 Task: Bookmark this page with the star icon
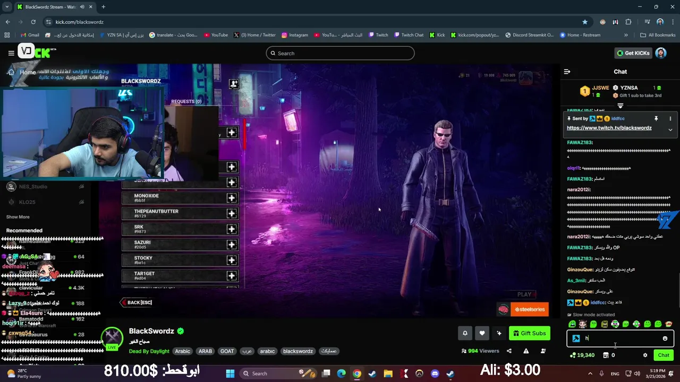[x=585, y=22]
